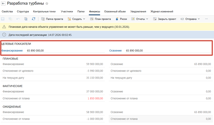
Task: Refresh data with the circular arrows icon
Action: 34,19
